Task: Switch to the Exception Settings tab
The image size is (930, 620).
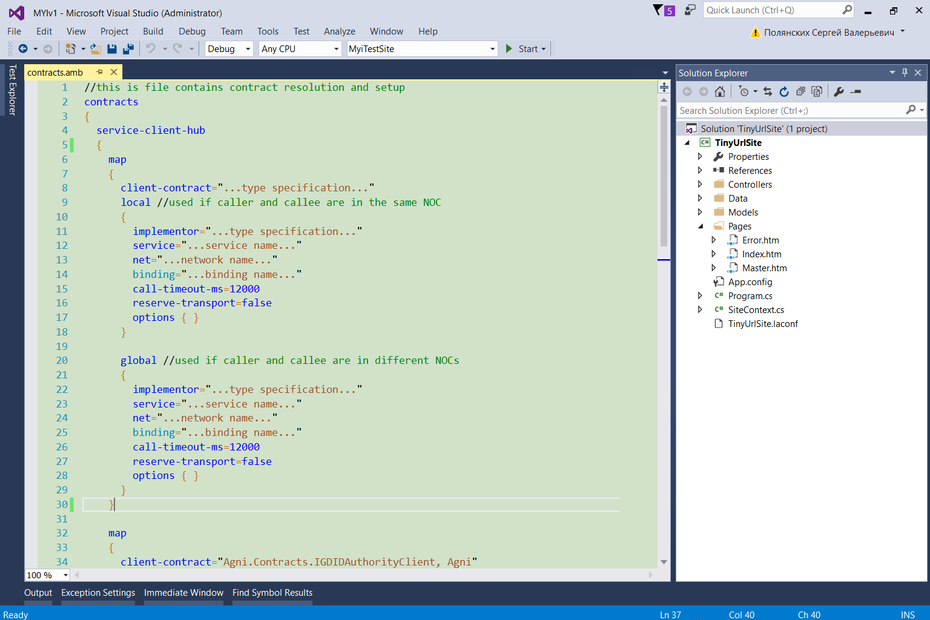Action: [98, 593]
